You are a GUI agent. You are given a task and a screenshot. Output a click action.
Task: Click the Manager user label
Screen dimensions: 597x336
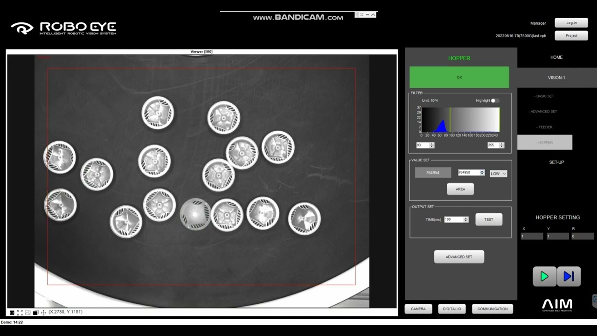(538, 23)
